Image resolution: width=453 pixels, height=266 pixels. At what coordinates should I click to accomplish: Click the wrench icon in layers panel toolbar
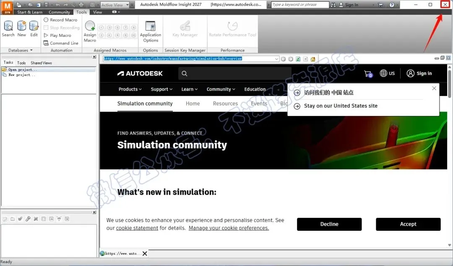pyautogui.click(x=28, y=219)
